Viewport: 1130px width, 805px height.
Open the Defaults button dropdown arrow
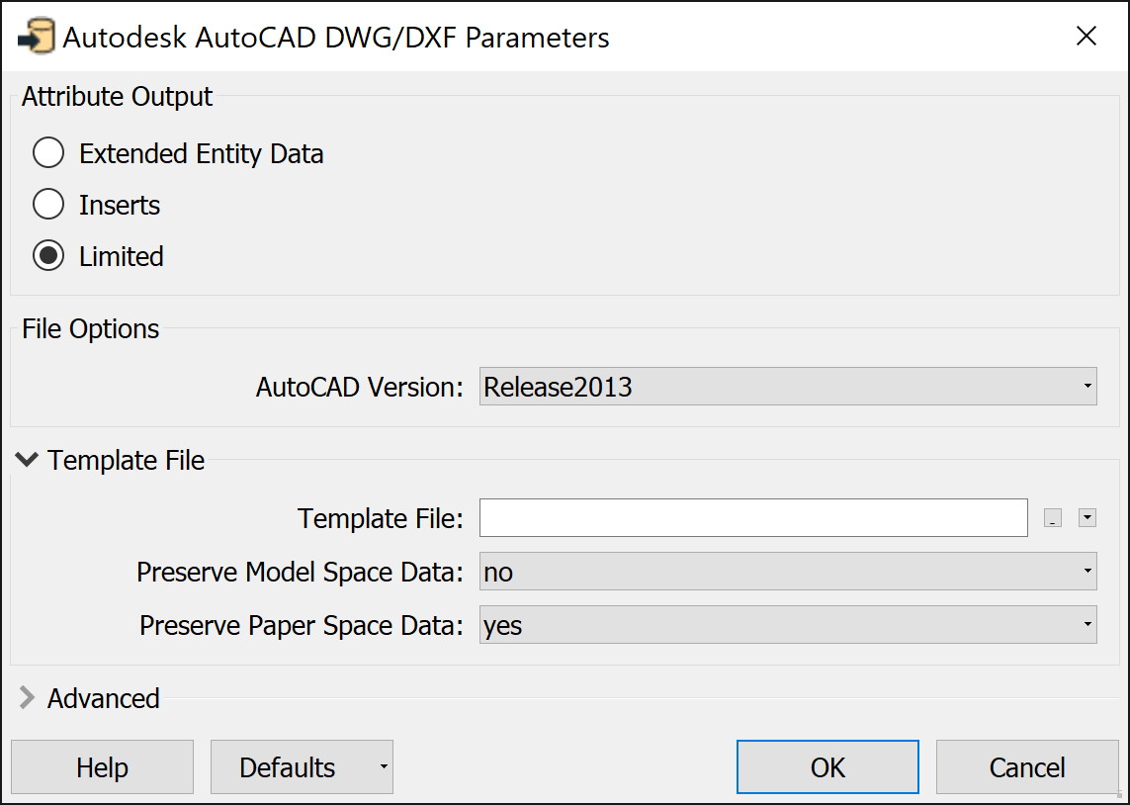pos(382,767)
